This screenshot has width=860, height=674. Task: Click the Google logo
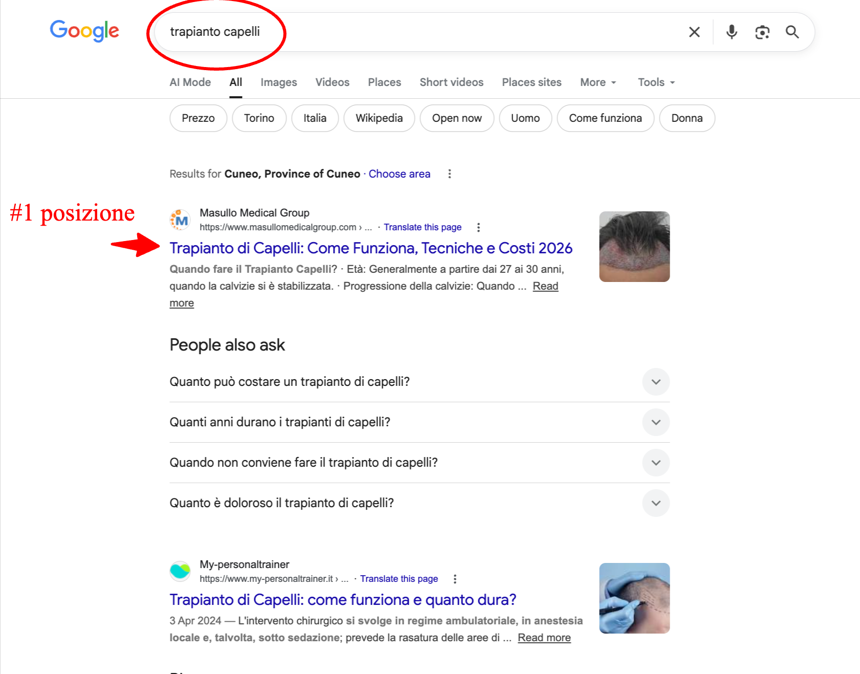[84, 31]
